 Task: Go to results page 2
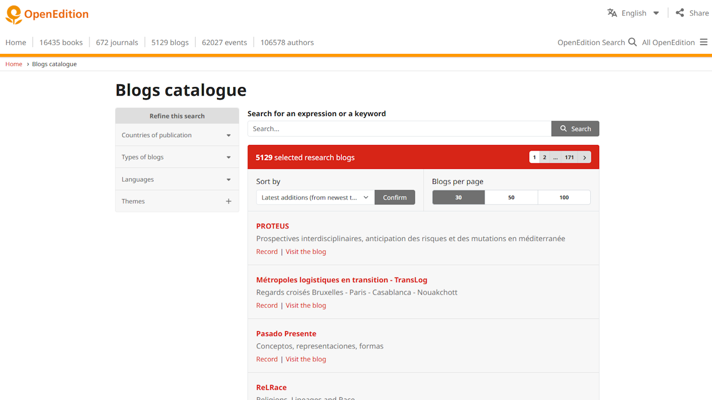coord(545,157)
